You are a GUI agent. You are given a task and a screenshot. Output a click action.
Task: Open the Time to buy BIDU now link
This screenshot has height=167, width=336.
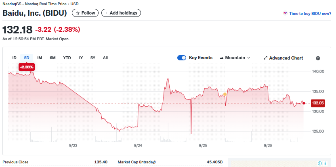point(310,13)
